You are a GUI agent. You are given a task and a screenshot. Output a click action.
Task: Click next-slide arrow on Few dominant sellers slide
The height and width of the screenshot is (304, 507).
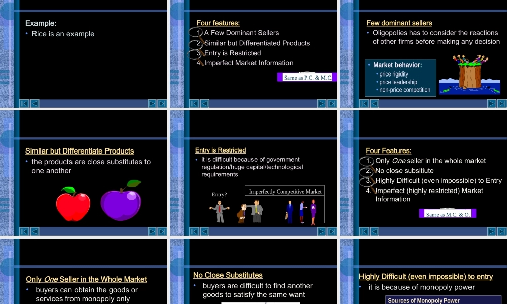[491, 103]
